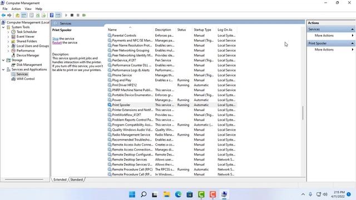Open the Action menu
Viewport: 356px width, 200px height.
pyautogui.click(x=16, y=9)
